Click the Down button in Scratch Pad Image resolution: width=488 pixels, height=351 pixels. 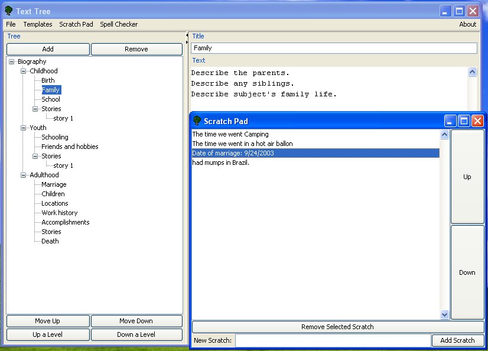pyautogui.click(x=467, y=272)
